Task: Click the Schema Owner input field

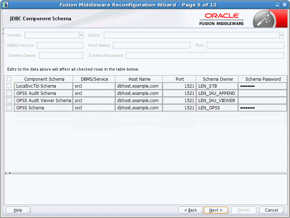Action: click(x=61, y=55)
